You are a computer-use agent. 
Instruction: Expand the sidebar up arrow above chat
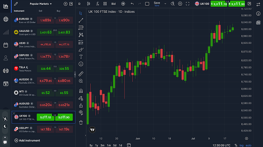point(5,137)
